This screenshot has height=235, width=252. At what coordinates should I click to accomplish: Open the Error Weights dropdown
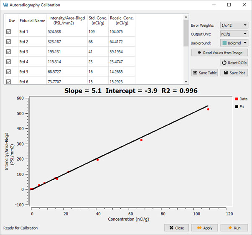click(234, 25)
